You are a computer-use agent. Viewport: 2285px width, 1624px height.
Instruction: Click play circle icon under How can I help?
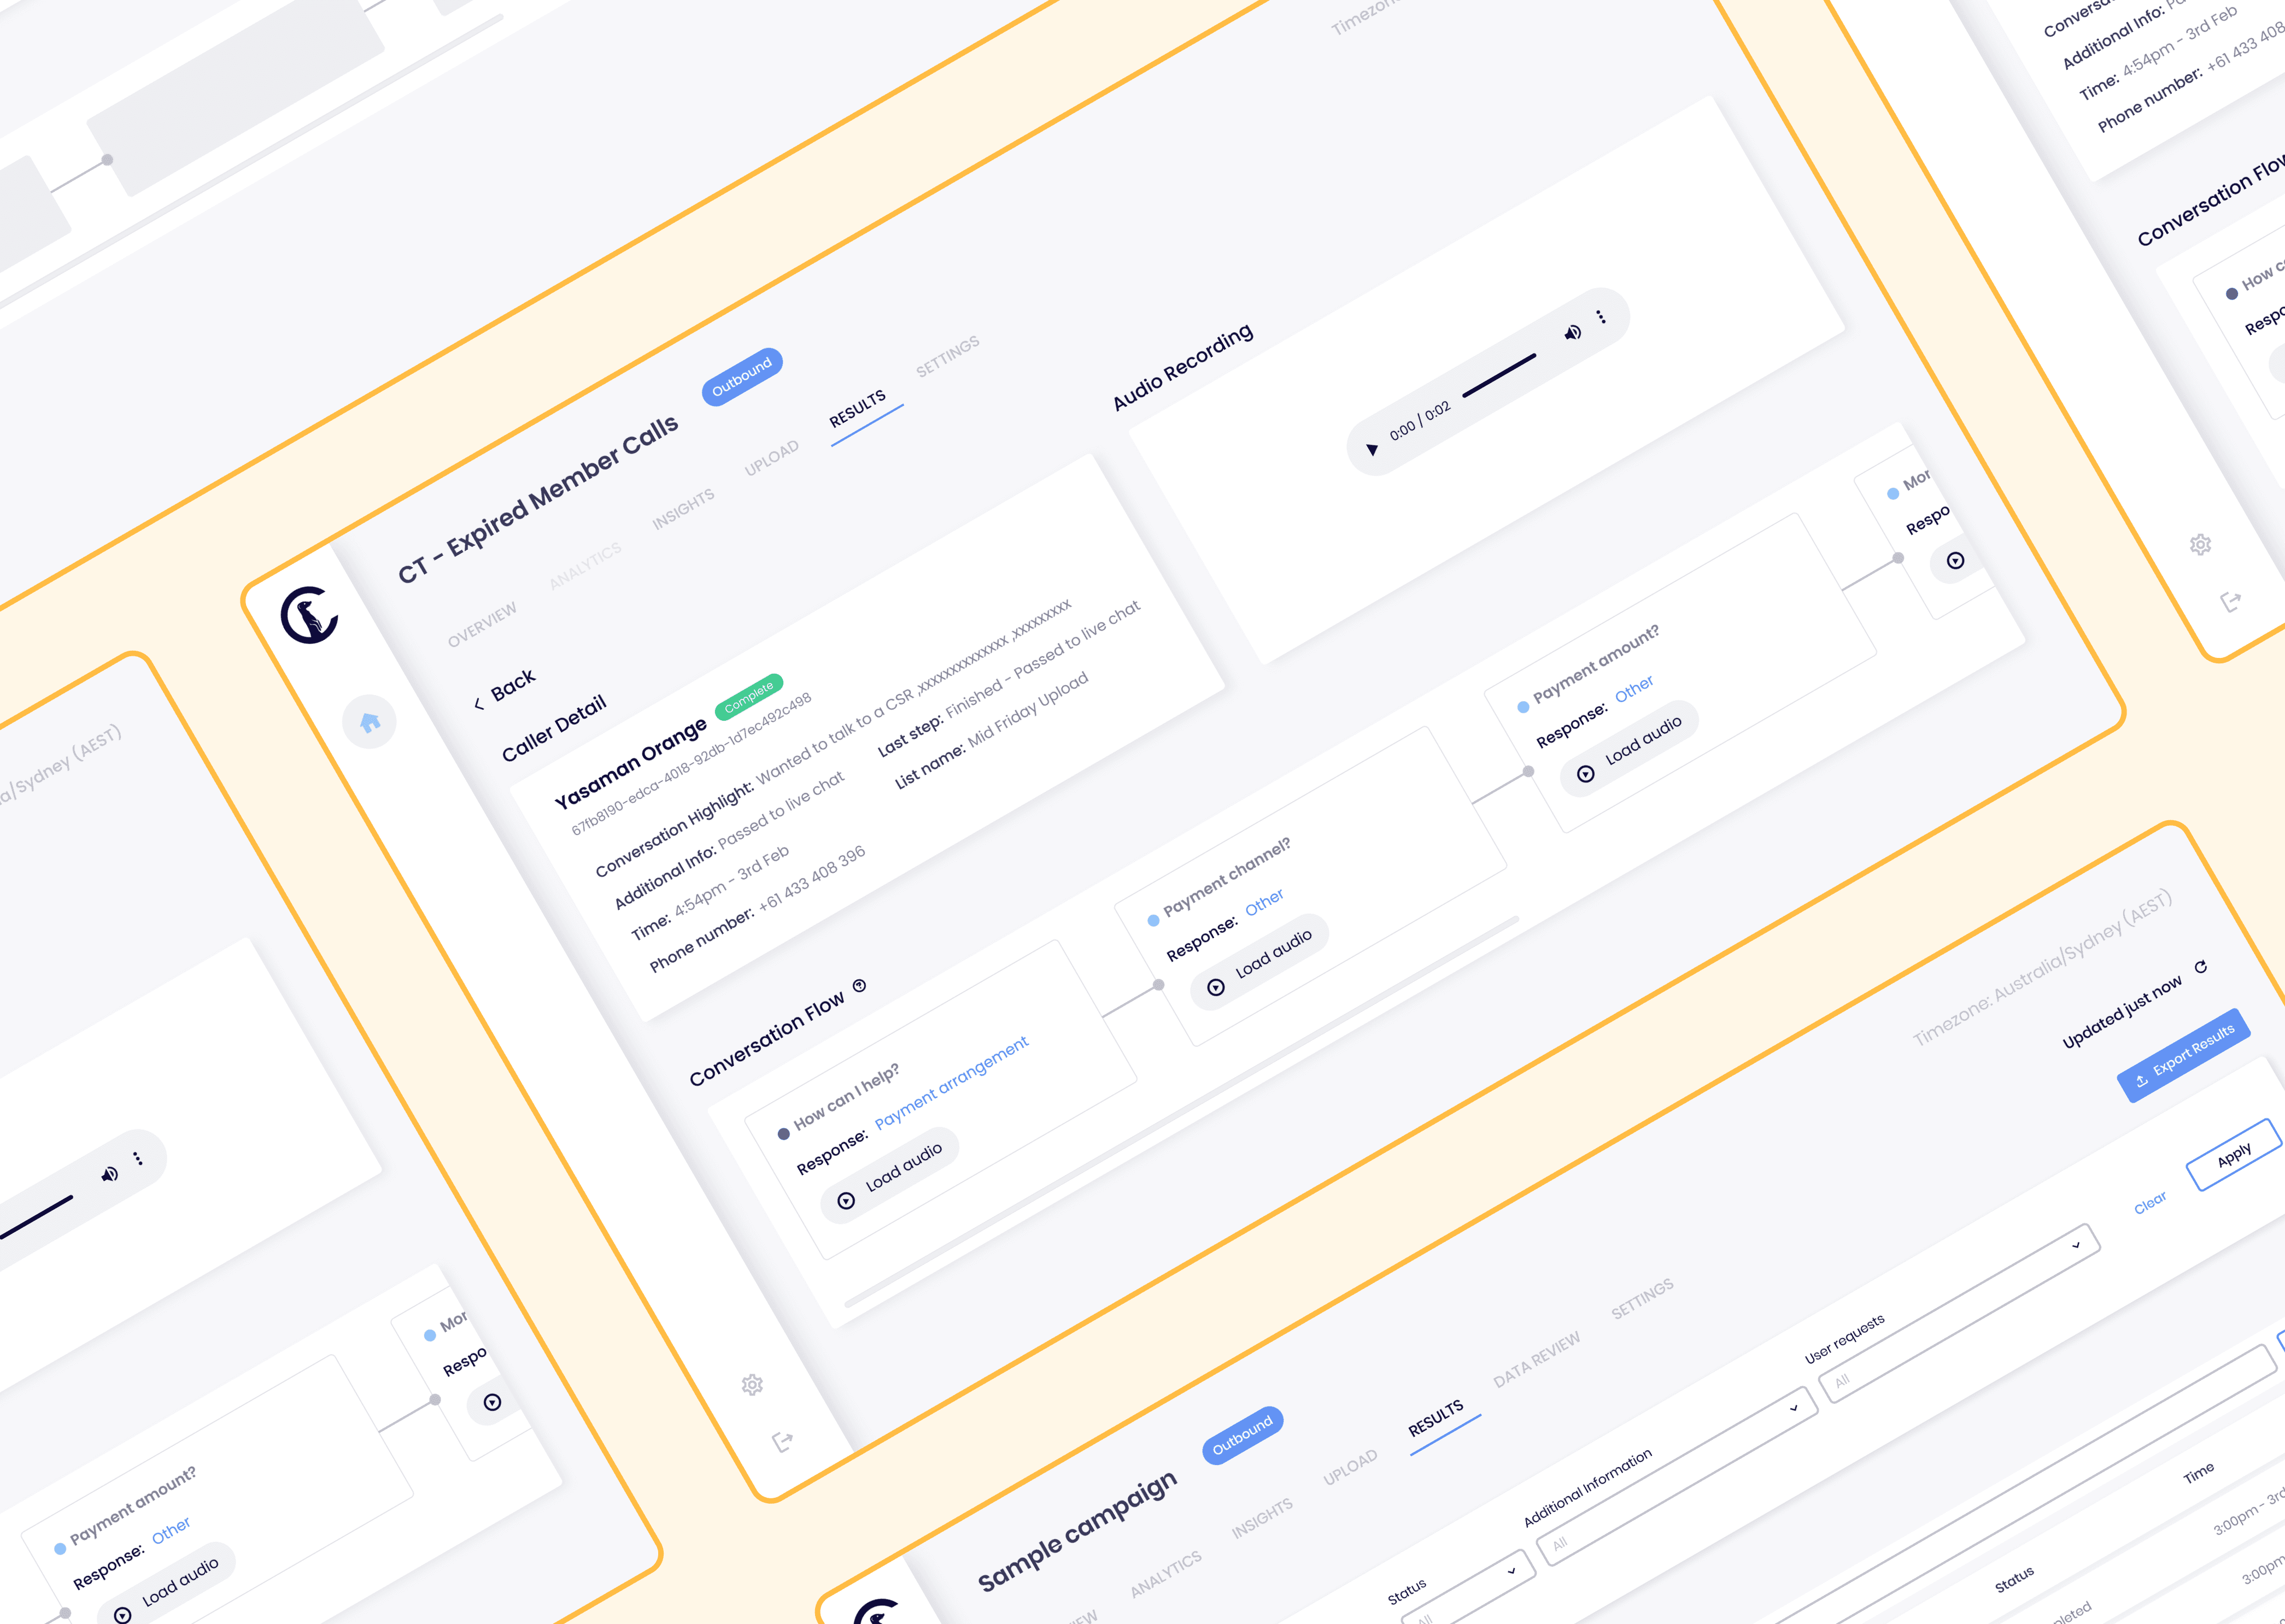[x=846, y=1201]
